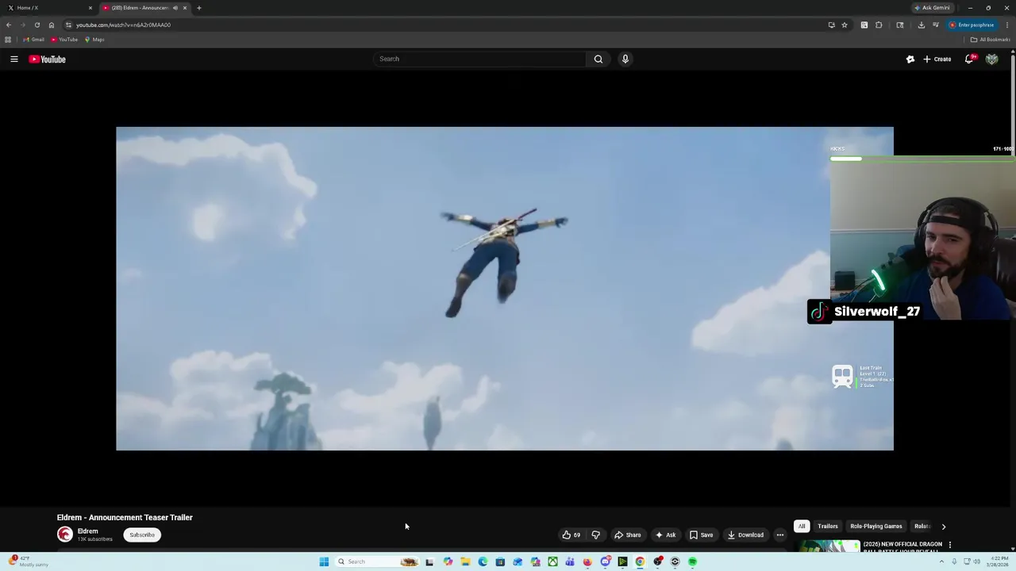Open the Chrome three-dot menu

(x=1007, y=25)
